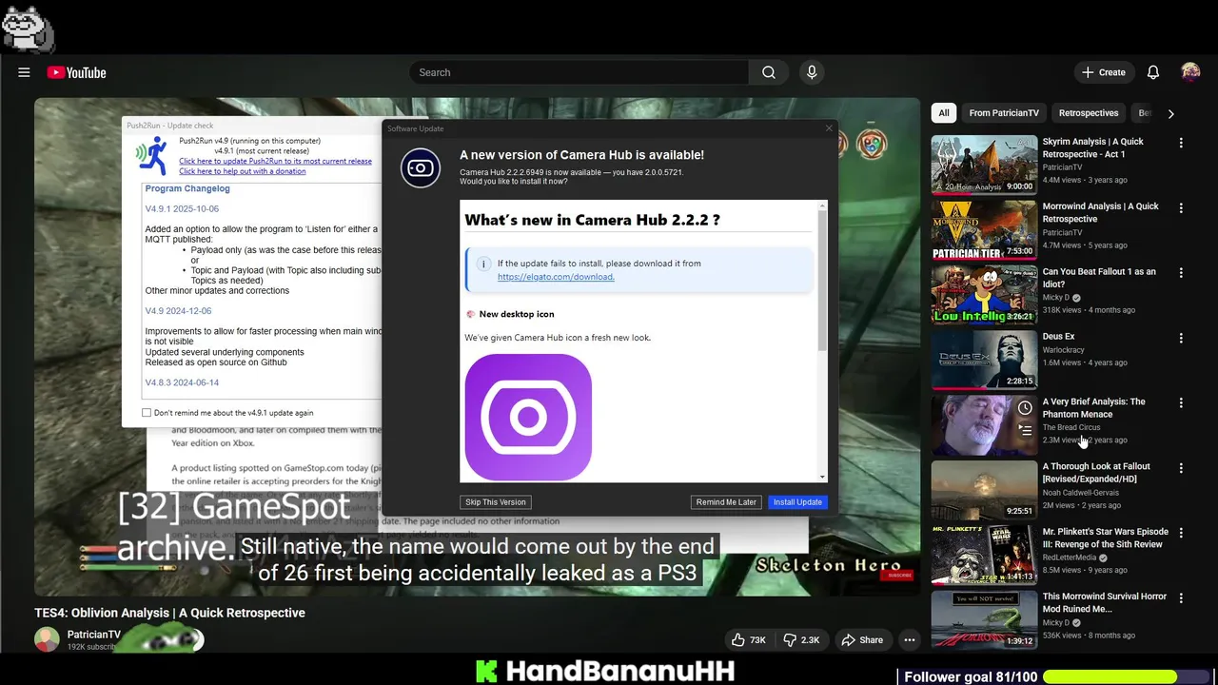1218x685 pixels.
Task: Click Install Update in Software Update dialog
Action: click(797, 502)
